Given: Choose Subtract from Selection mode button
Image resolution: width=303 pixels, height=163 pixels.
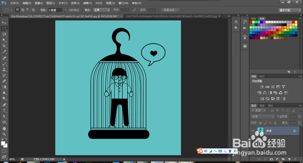Looking at the screenshot, I should point(28,10).
